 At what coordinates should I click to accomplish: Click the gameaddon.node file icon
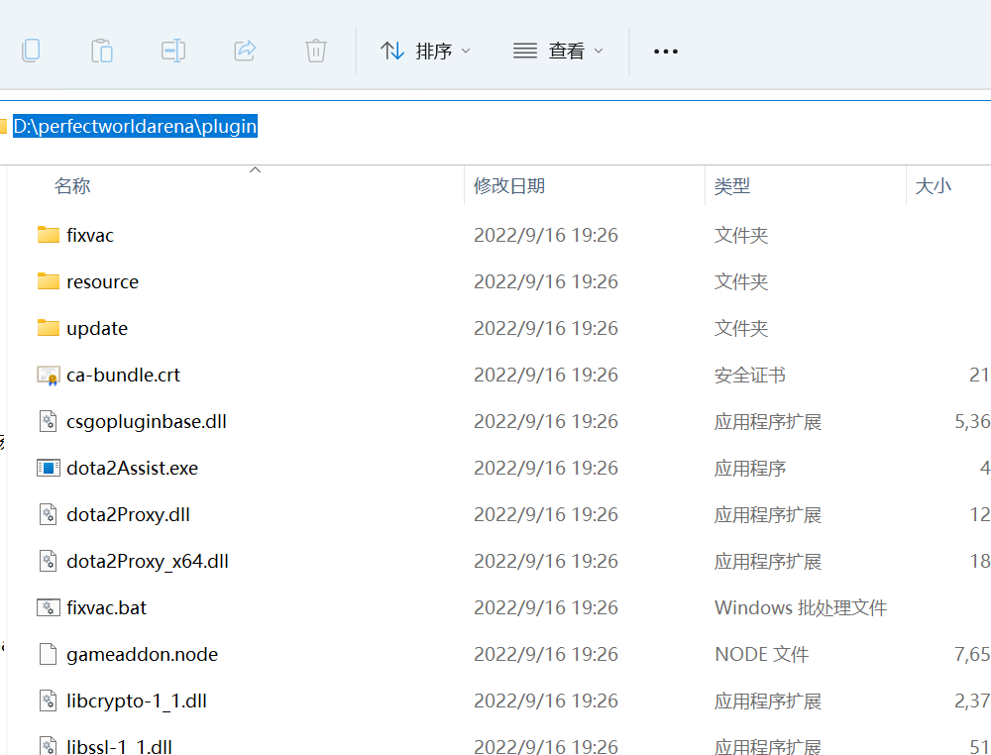click(48, 654)
